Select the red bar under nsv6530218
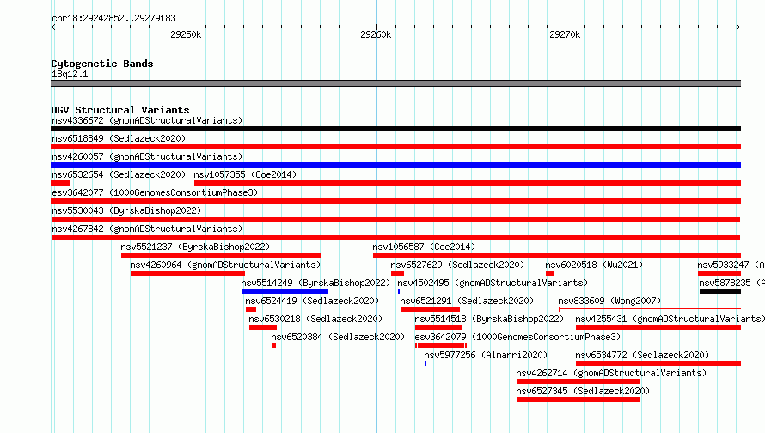This screenshot has height=433, width=765. 262,327
